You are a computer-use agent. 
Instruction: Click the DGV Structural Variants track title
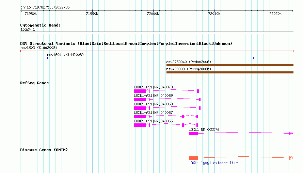click(126, 44)
